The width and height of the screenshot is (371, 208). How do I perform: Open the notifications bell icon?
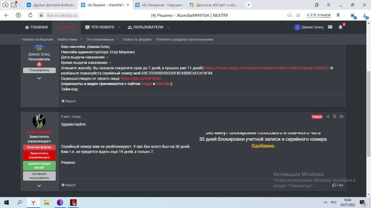[x=340, y=27]
